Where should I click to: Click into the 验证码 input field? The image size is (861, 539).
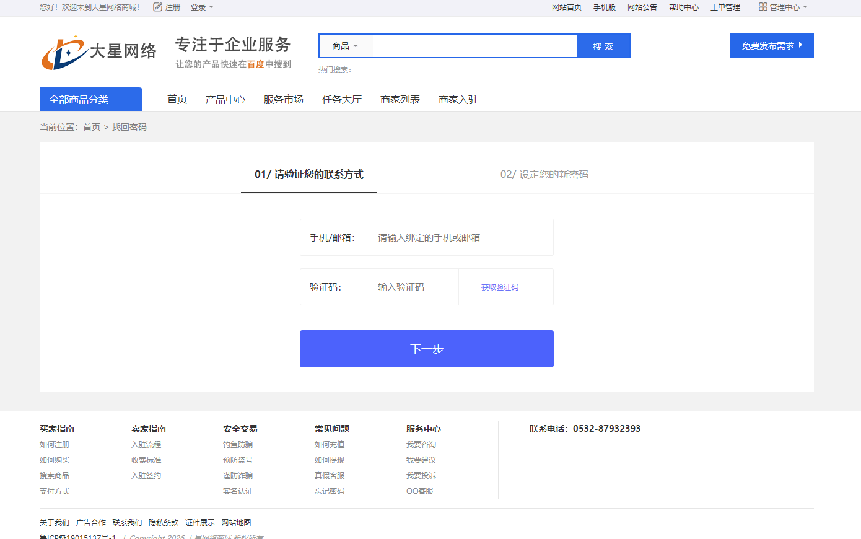tap(414, 287)
